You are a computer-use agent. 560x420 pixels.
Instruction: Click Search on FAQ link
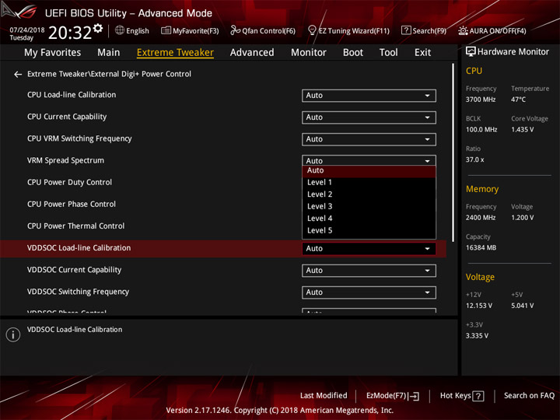pos(529,396)
